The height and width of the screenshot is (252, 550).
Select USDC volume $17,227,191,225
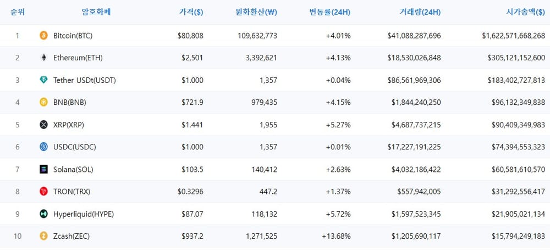click(x=414, y=147)
